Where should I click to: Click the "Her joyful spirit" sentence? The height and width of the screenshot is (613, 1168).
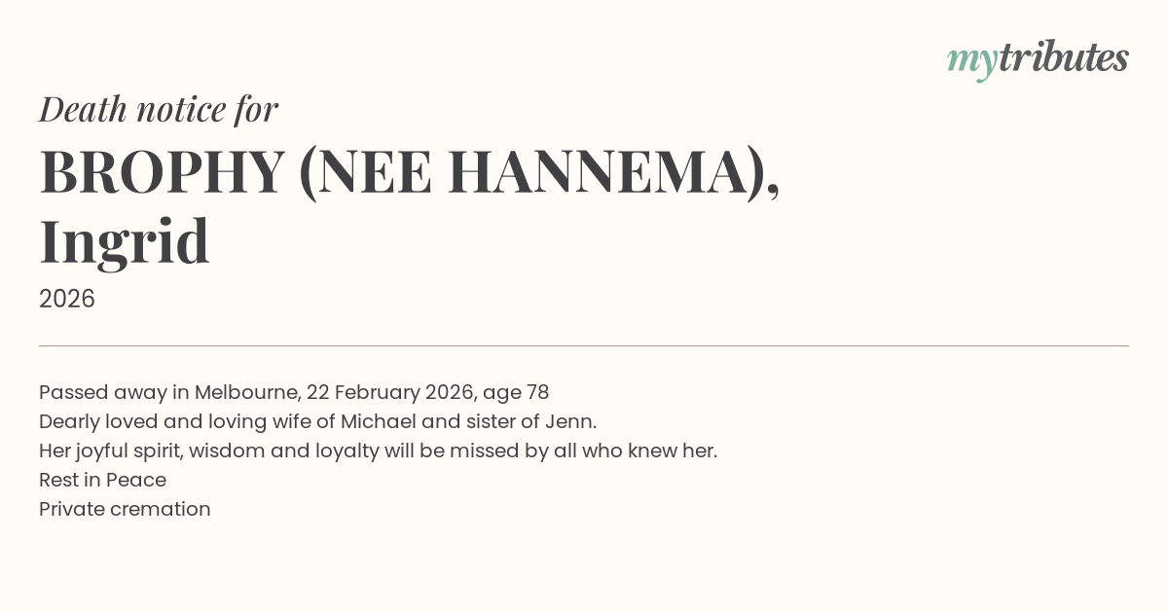378,451
